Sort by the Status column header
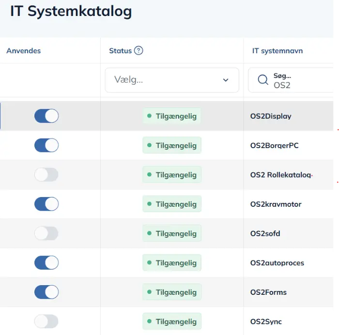Viewport: 339px width, 335px height. [x=120, y=51]
